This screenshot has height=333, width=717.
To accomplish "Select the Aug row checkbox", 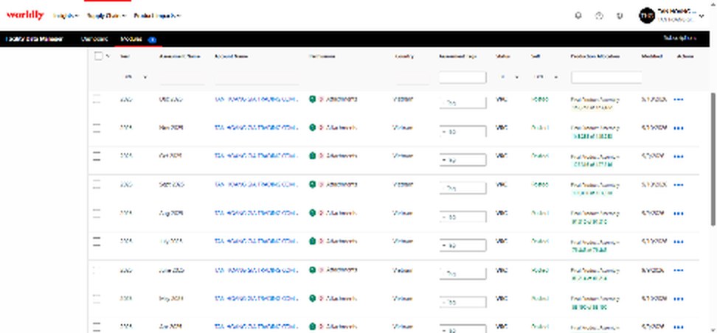I will point(97,213).
